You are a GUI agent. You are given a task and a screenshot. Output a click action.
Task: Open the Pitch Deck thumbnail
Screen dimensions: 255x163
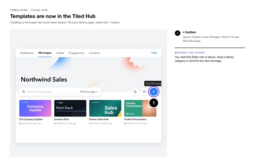coord(70,108)
